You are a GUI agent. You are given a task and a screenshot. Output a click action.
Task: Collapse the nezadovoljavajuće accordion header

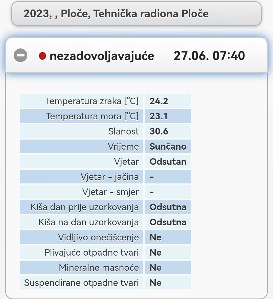click(x=136, y=55)
